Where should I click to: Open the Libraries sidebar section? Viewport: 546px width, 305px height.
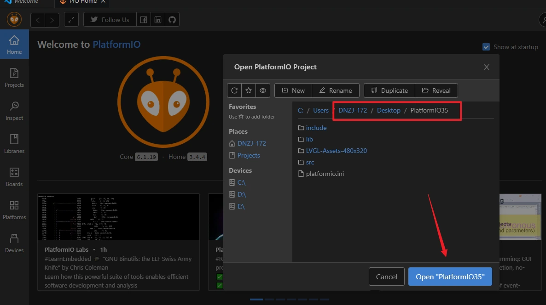pyautogui.click(x=14, y=144)
